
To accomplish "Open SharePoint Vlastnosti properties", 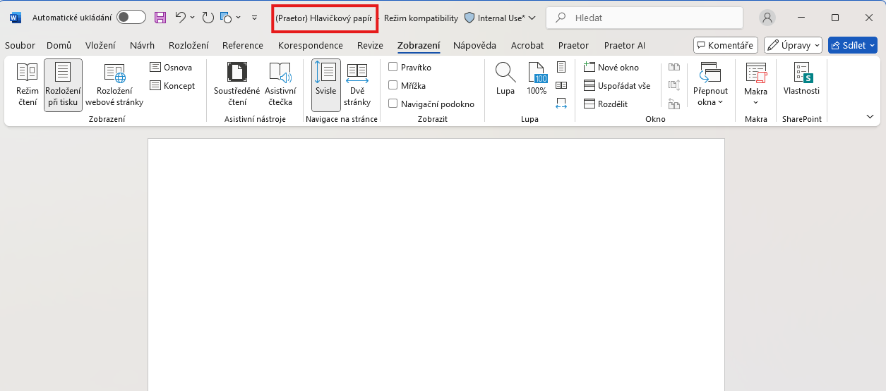I will coord(801,79).
